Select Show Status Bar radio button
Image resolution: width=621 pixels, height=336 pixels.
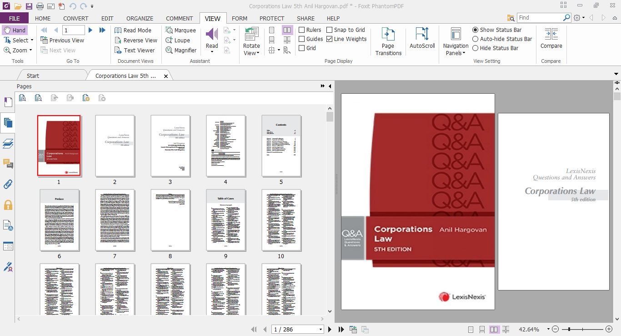pyautogui.click(x=476, y=30)
